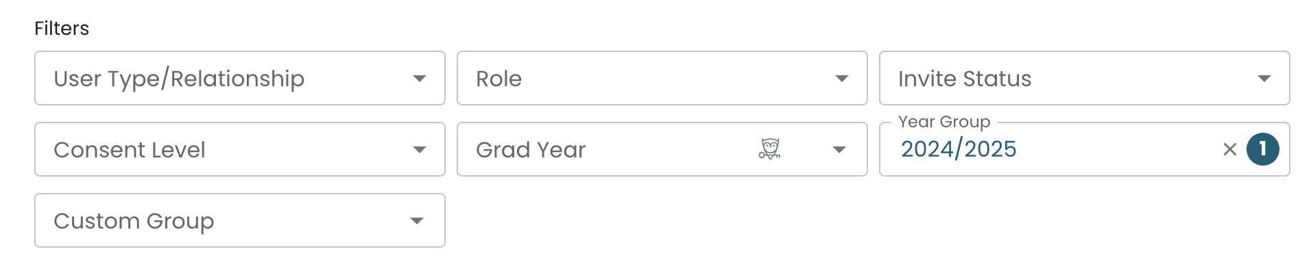Click blank space inside the Role field
Screen dimensions: 1311x271
675,79
